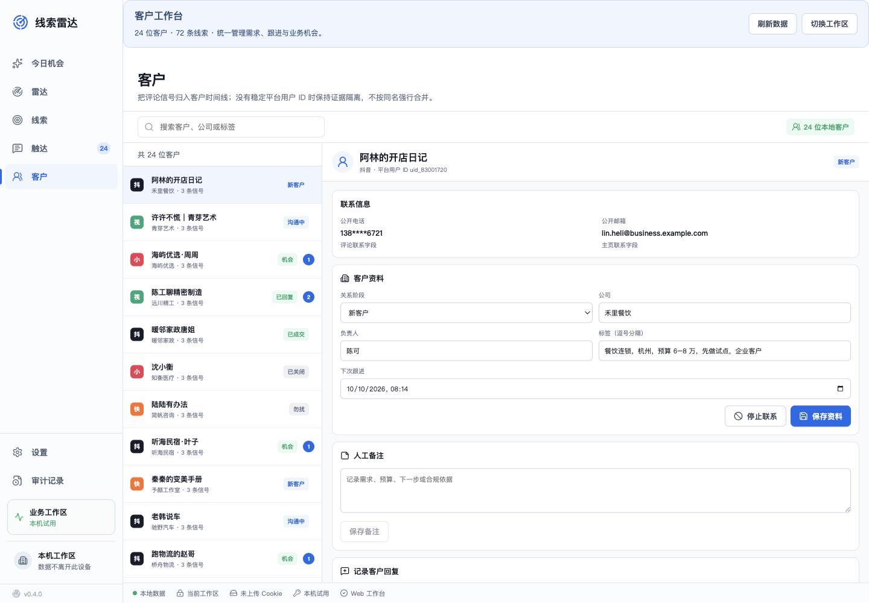Click the platform icon for 许许不慌｜青芽艺术
Screen dimensions: 869x603
[x=137, y=223]
